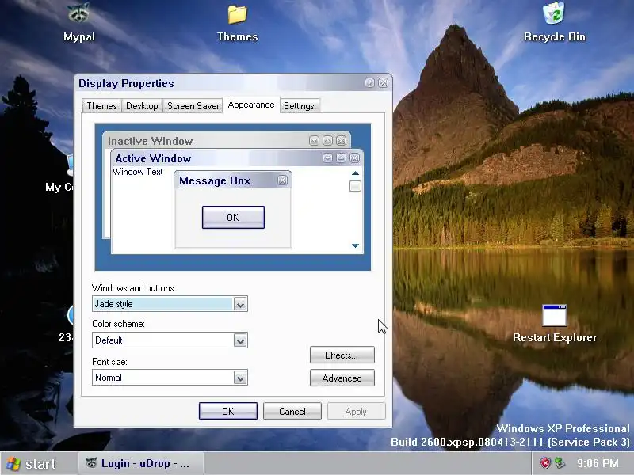
Task: Open the Screen Saver tab
Action: (193, 106)
